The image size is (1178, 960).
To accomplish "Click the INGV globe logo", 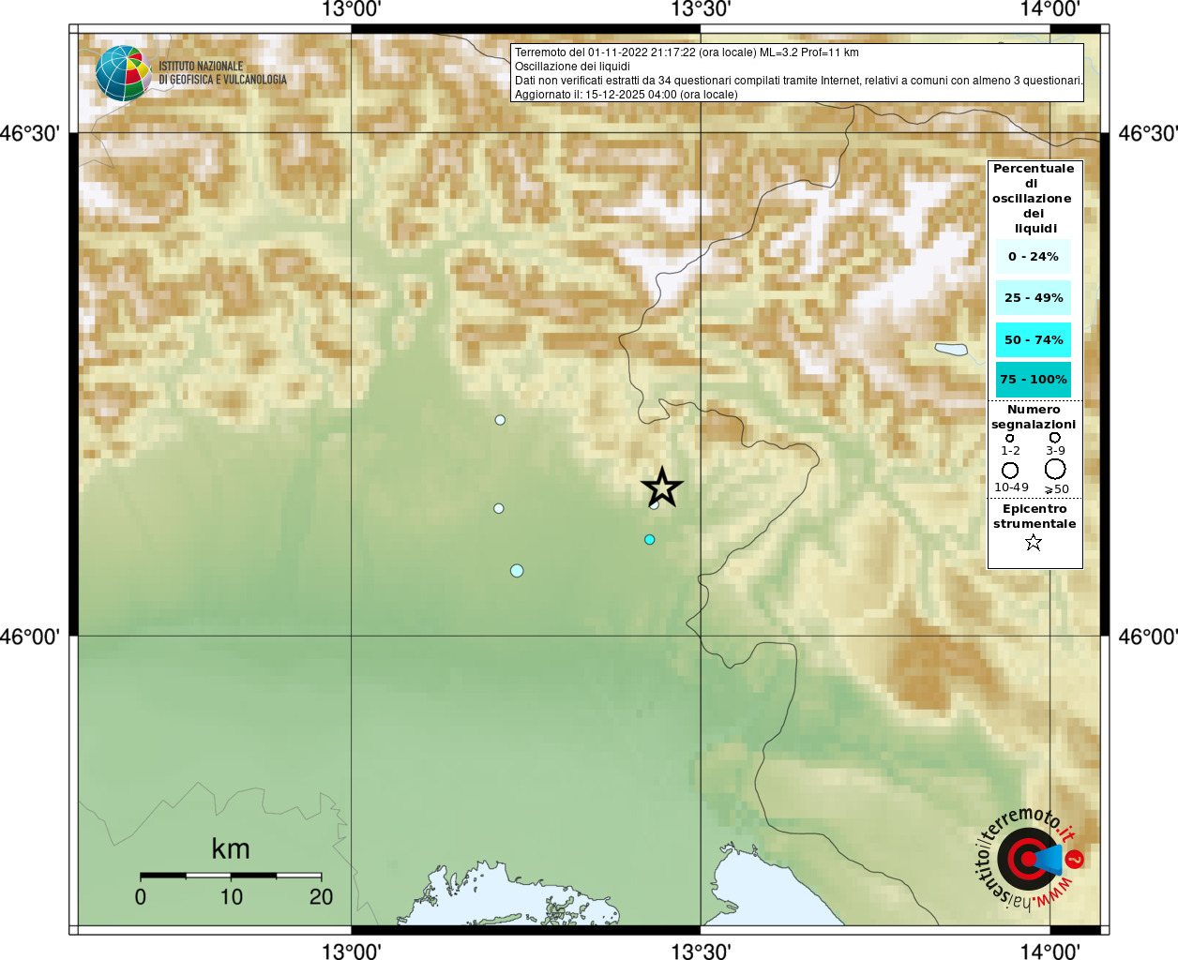I will [123, 73].
